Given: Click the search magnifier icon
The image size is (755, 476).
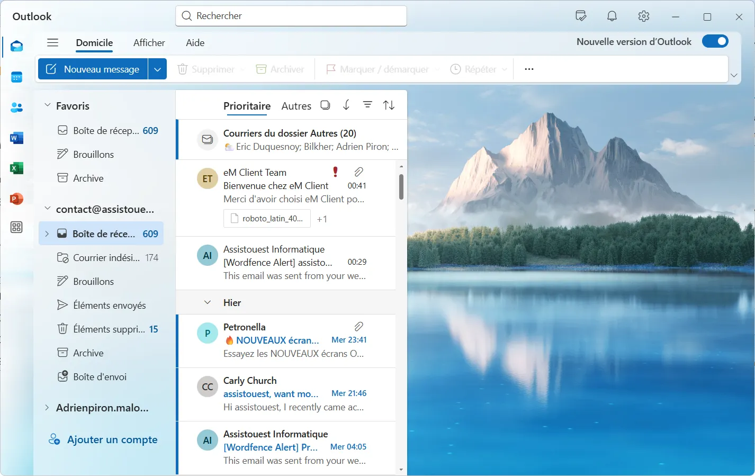Looking at the screenshot, I should coord(186,16).
